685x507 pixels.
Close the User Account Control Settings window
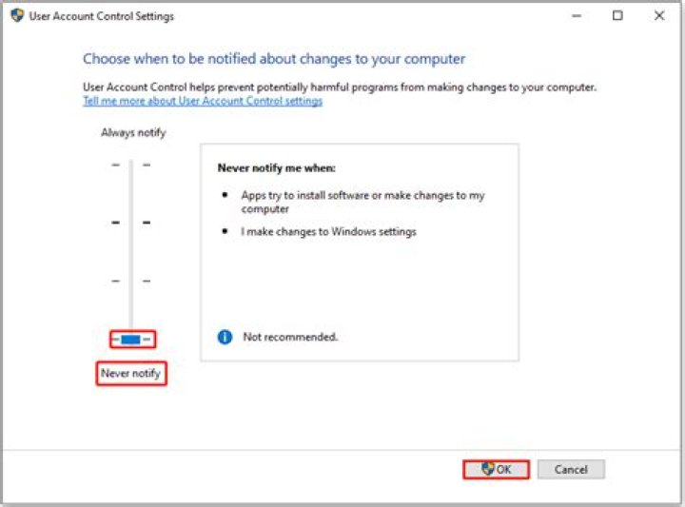(x=659, y=16)
